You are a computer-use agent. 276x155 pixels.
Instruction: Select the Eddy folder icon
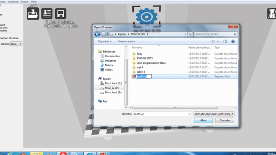click(134, 54)
